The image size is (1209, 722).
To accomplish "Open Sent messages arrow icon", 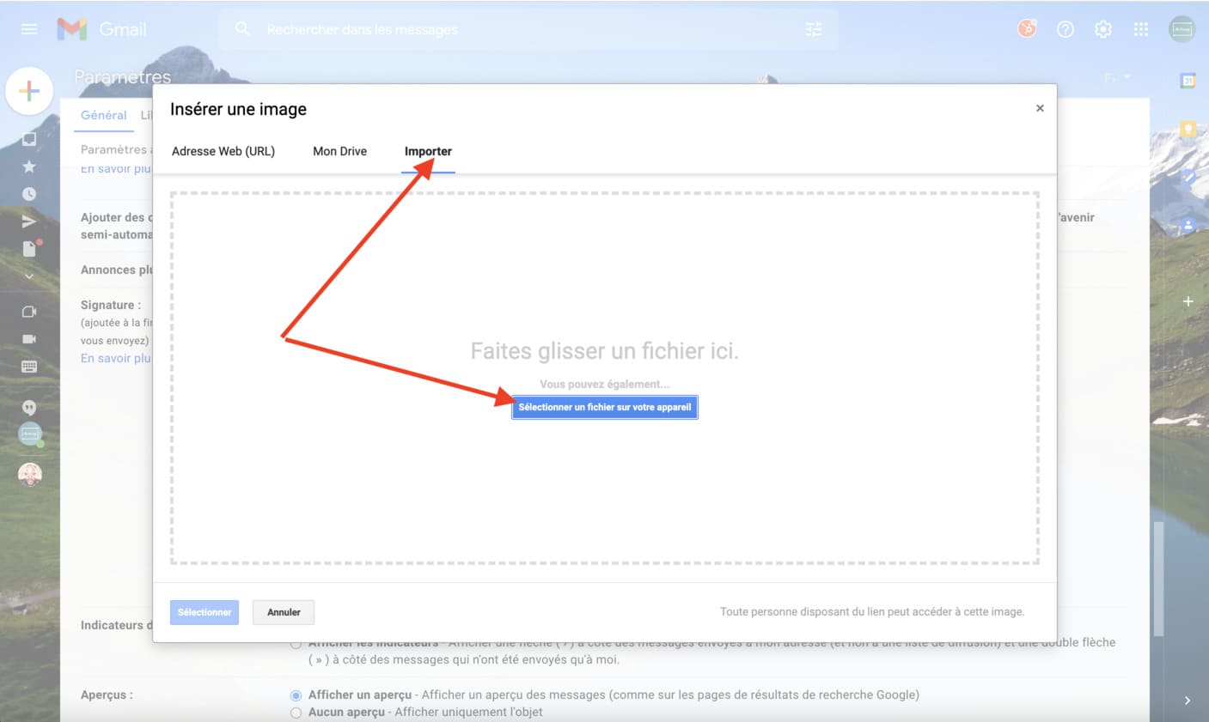I will click(29, 221).
